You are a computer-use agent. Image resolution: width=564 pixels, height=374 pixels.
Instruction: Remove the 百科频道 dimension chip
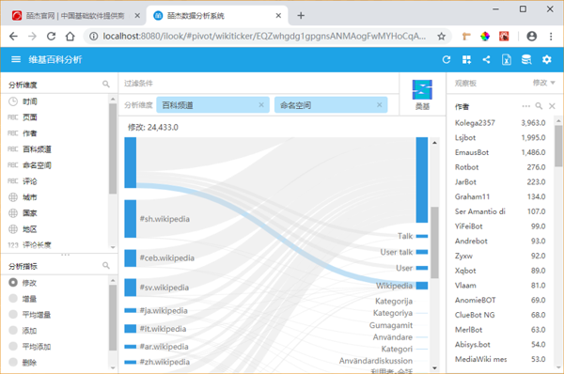[261, 105]
